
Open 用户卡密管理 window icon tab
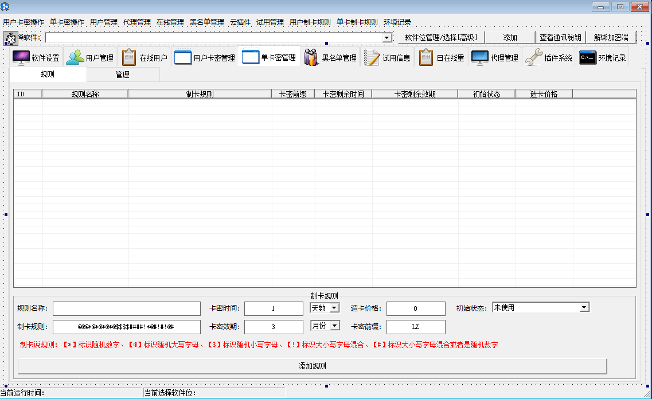point(183,58)
